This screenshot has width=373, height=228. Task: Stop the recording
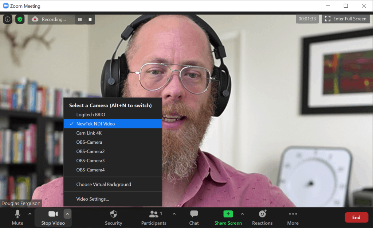click(x=90, y=19)
